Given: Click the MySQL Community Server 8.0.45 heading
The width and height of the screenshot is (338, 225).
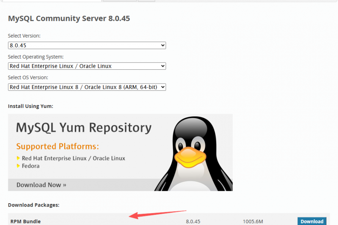Looking at the screenshot, I should (x=69, y=18).
